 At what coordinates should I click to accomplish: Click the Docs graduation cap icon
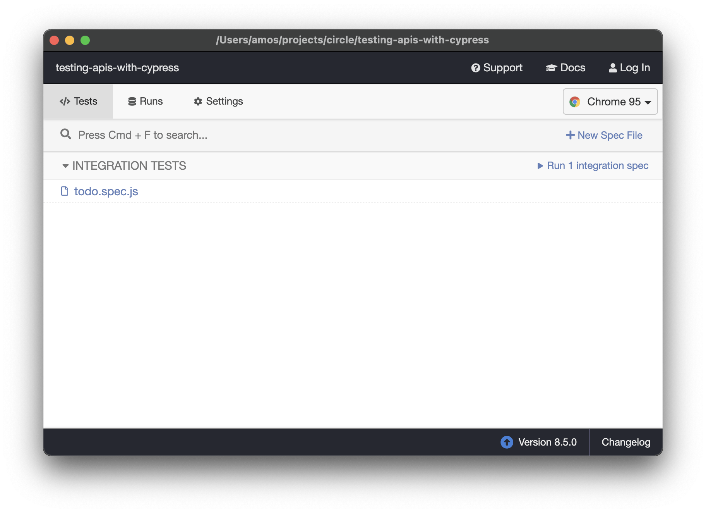[x=551, y=67]
